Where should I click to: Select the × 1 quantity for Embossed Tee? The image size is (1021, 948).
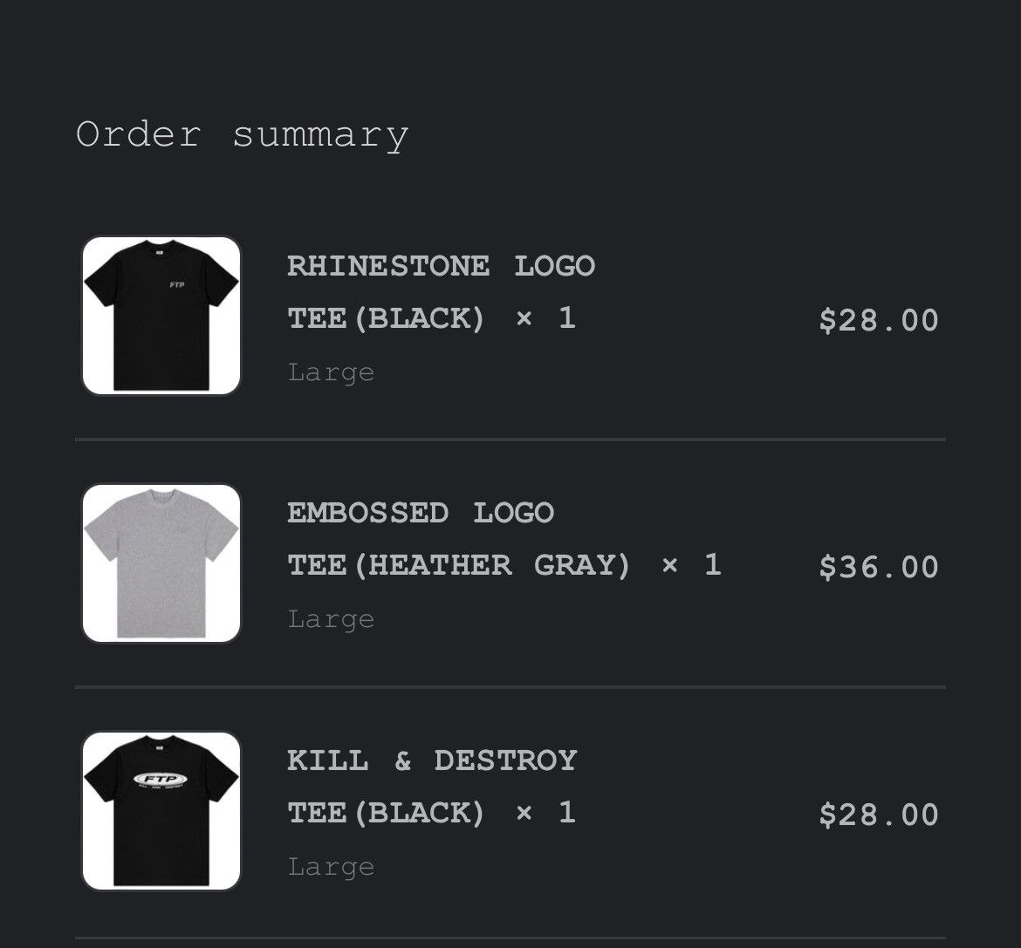691,565
